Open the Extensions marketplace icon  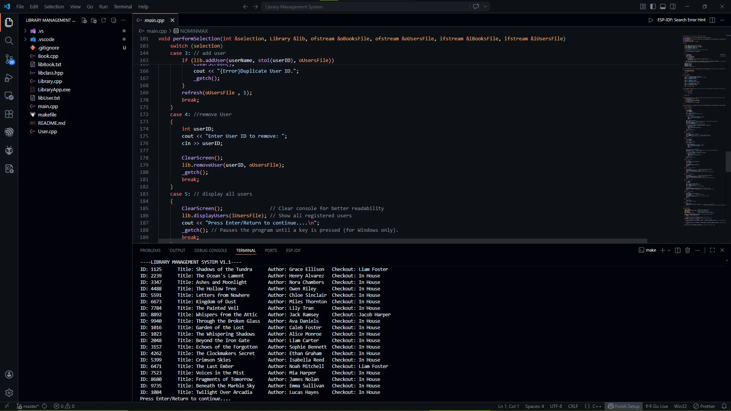click(x=9, y=114)
